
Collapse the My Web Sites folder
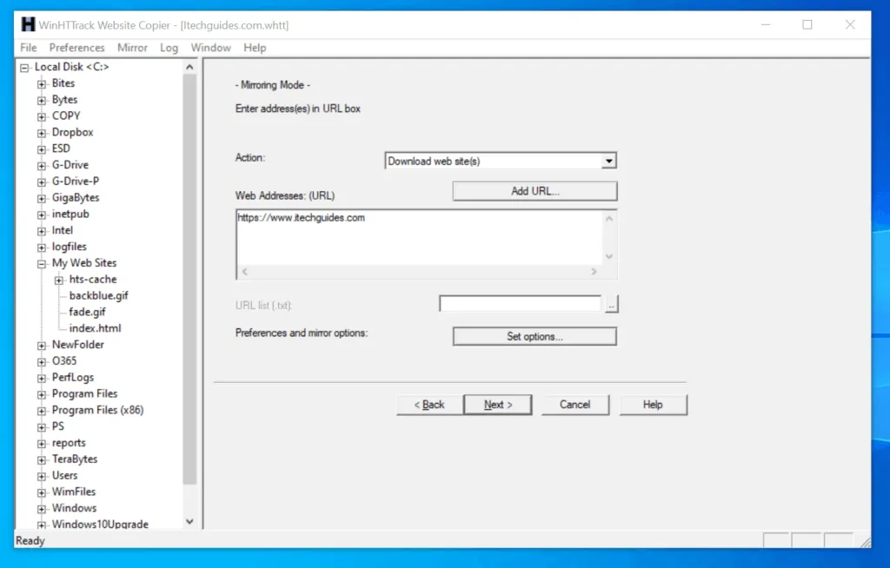(42, 264)
